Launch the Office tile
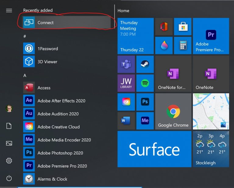The width and height of the screenshot is (234, 188). [164, 27]
